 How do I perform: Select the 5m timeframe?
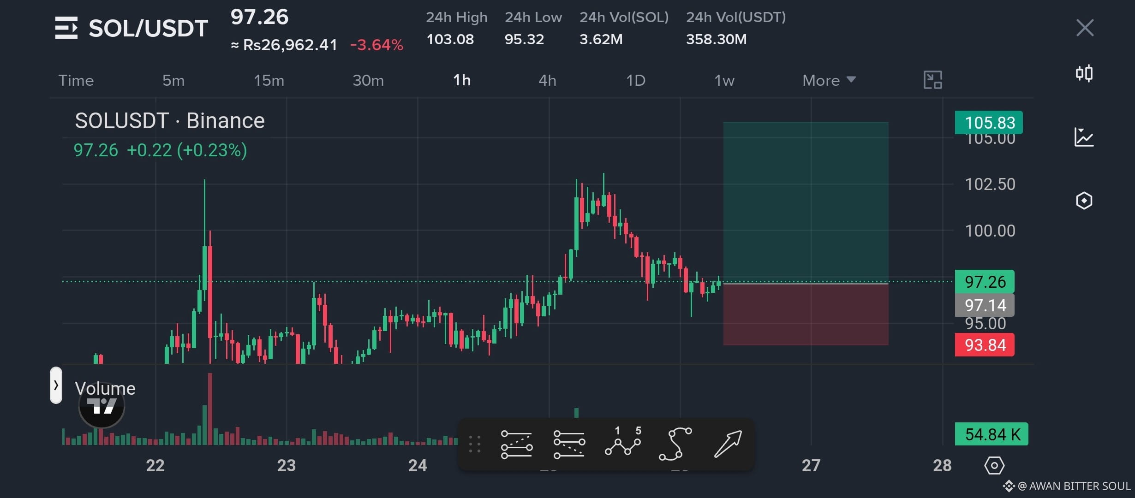click(173, 80)
